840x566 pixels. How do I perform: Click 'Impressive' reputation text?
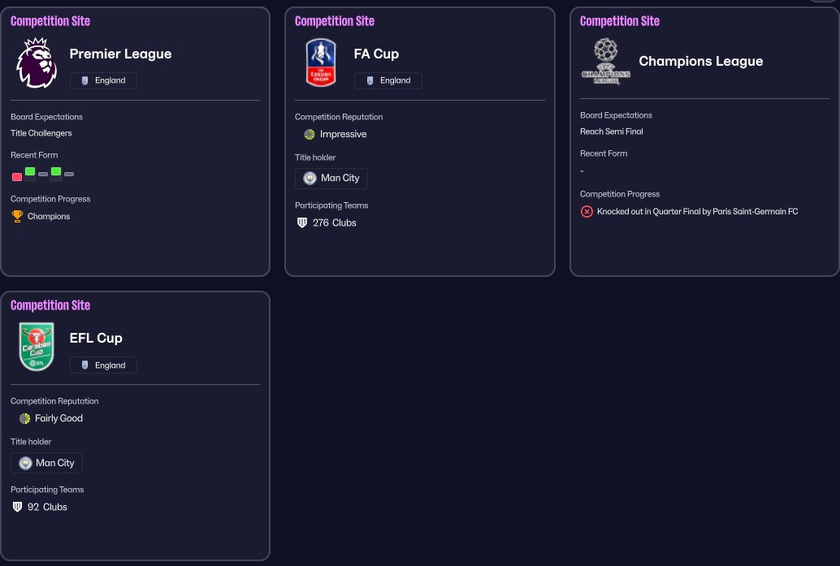coord(344,135)
